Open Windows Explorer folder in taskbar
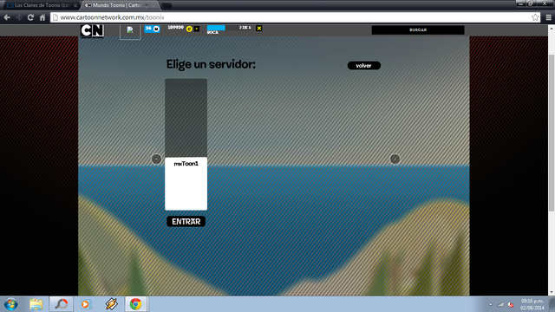555x312 pixels. [36, 304]
